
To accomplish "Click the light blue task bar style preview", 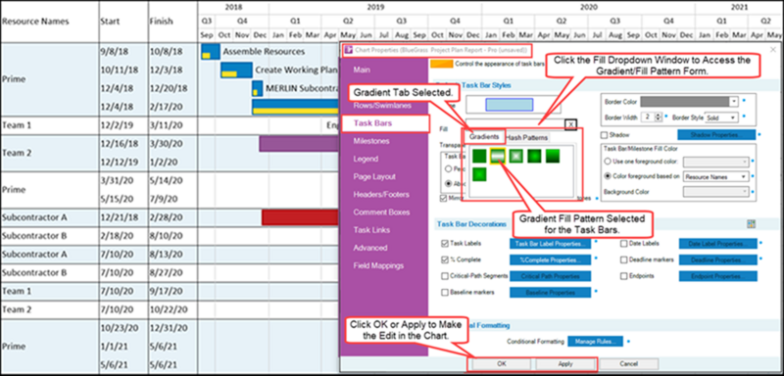I will (x=510, y=104).
